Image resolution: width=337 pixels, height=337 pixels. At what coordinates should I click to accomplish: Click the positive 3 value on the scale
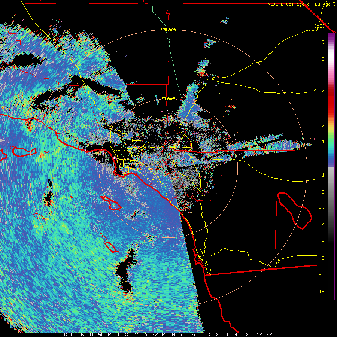pos(323,109)
